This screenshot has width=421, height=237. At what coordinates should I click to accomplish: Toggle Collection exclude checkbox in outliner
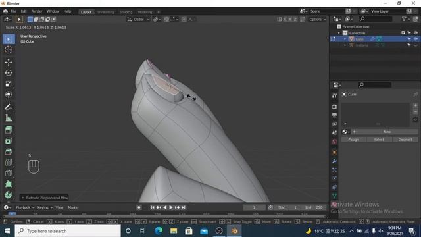click(x=403, y=33)
